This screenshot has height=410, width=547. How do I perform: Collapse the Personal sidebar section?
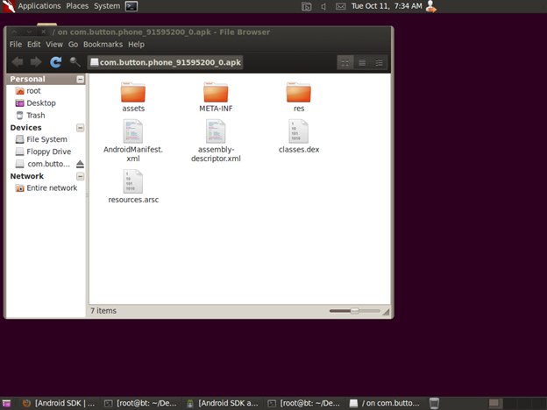pos(81,79)
